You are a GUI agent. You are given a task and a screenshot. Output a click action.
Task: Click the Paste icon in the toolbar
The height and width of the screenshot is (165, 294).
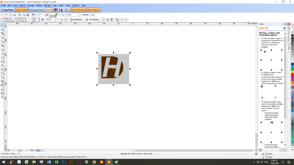(28, 15)
